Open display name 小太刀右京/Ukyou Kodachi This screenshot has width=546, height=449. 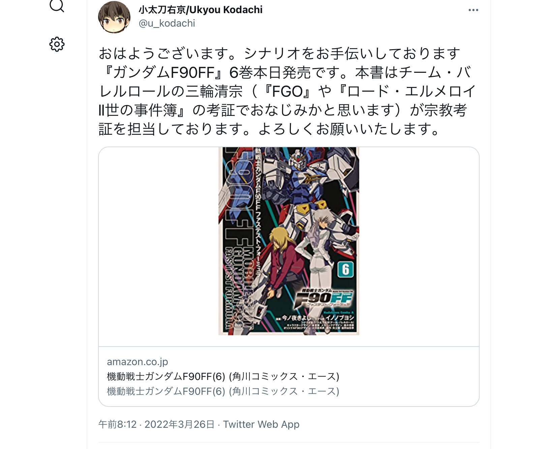(x=201, y=10)
